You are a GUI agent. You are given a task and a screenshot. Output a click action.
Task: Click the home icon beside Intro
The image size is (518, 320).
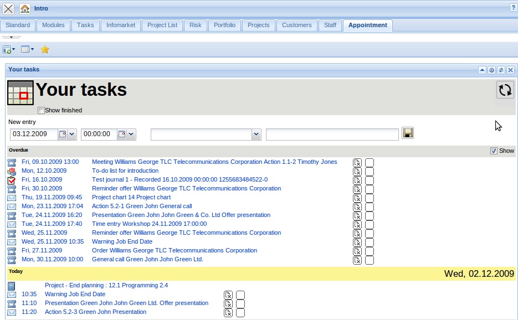[25, 9]
